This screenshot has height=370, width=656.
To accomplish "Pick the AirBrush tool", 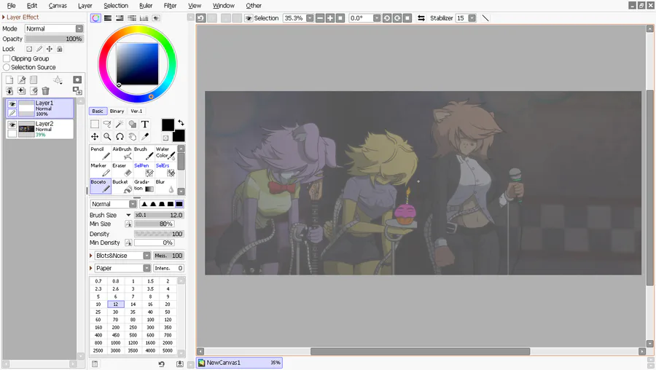I will click(122, 153).
